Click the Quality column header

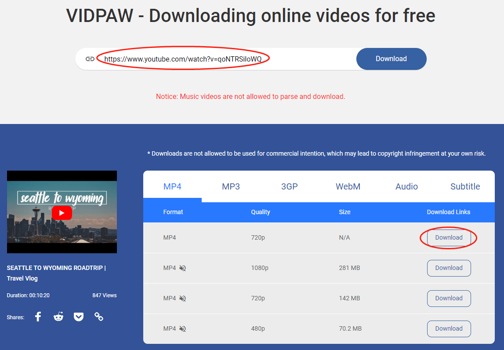point(261,212)
